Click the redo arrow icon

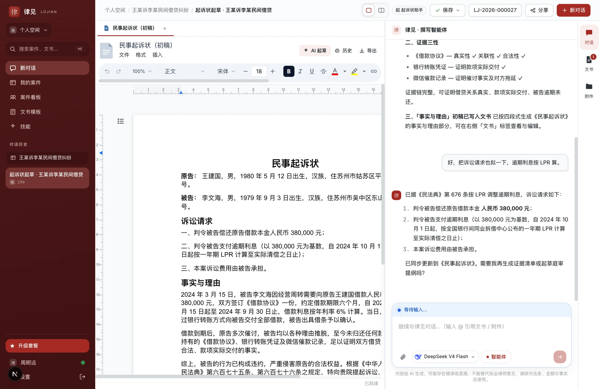tap(119, 71)
